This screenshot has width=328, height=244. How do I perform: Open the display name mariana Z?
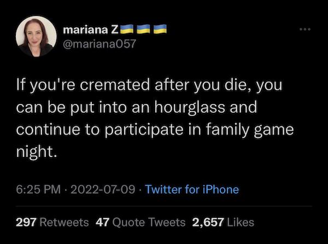89,28
